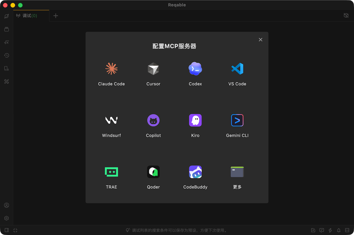Select the CodeBuddy client option

195,177
